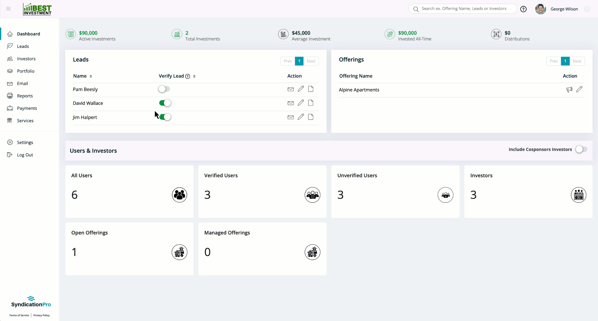The height and width of the screenshot is (321, 598).
Task: Disable Verify Lead for David Wallace
Action: (x=165, y=103)
